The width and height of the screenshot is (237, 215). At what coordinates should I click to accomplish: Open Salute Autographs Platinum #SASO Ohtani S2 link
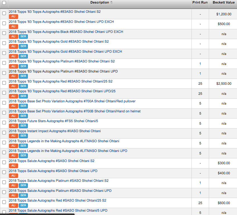point(59,181)
